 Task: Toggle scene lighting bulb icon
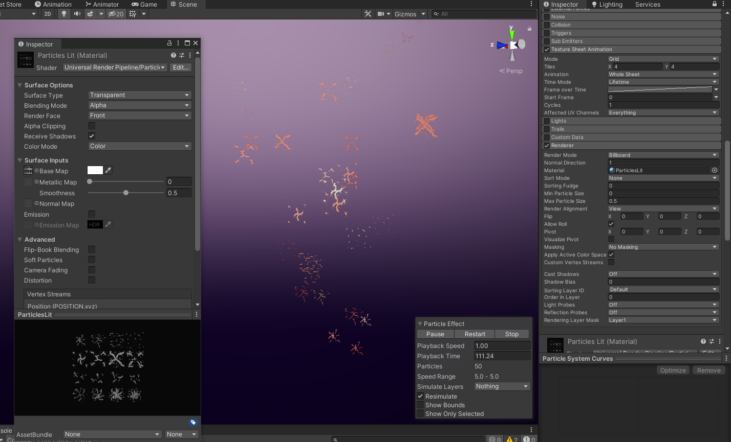(x=64, y=14)
